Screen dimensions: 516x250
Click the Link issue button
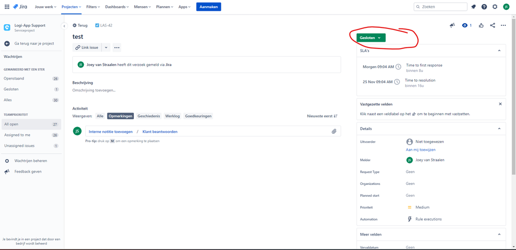point(87,48)
